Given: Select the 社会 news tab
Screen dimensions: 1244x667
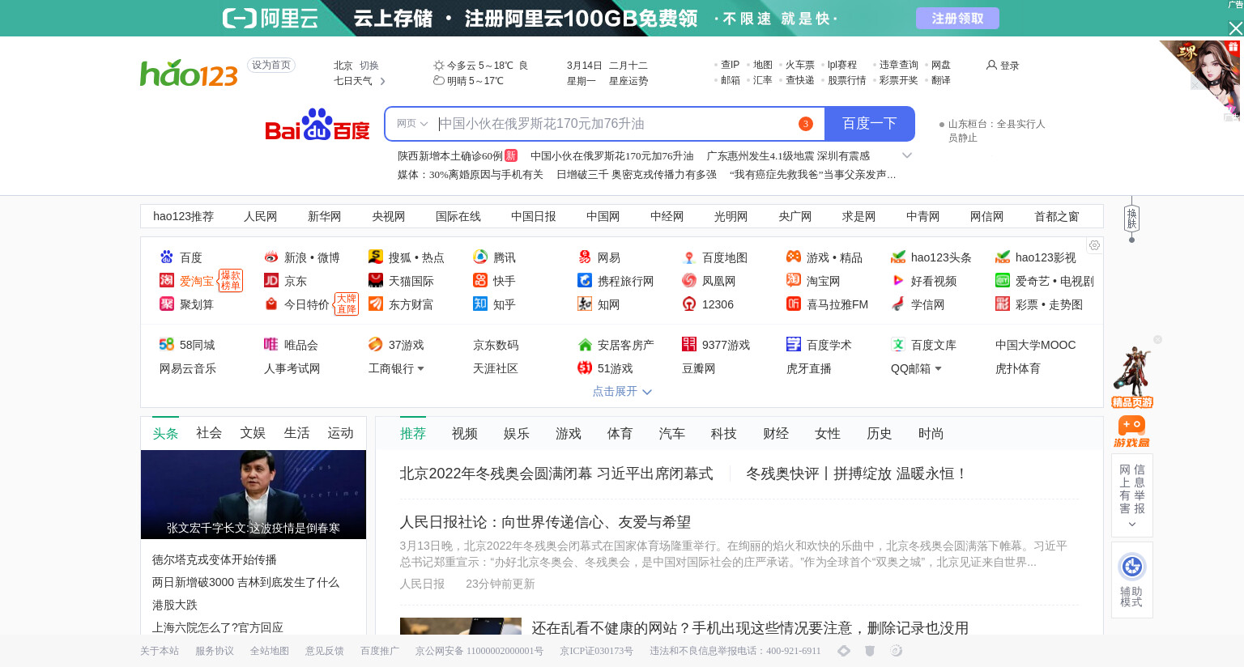Looking at the screenshot, I should pos(209,433).
